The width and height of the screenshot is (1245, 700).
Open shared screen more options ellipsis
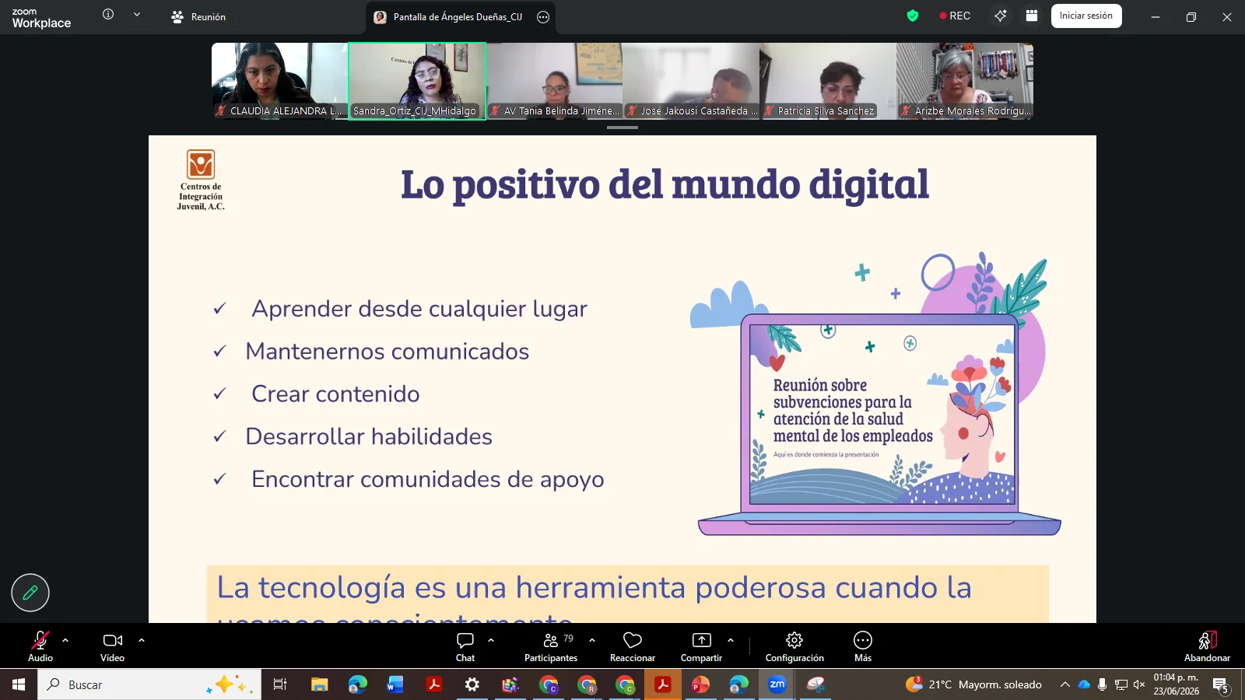coord(543,16)
